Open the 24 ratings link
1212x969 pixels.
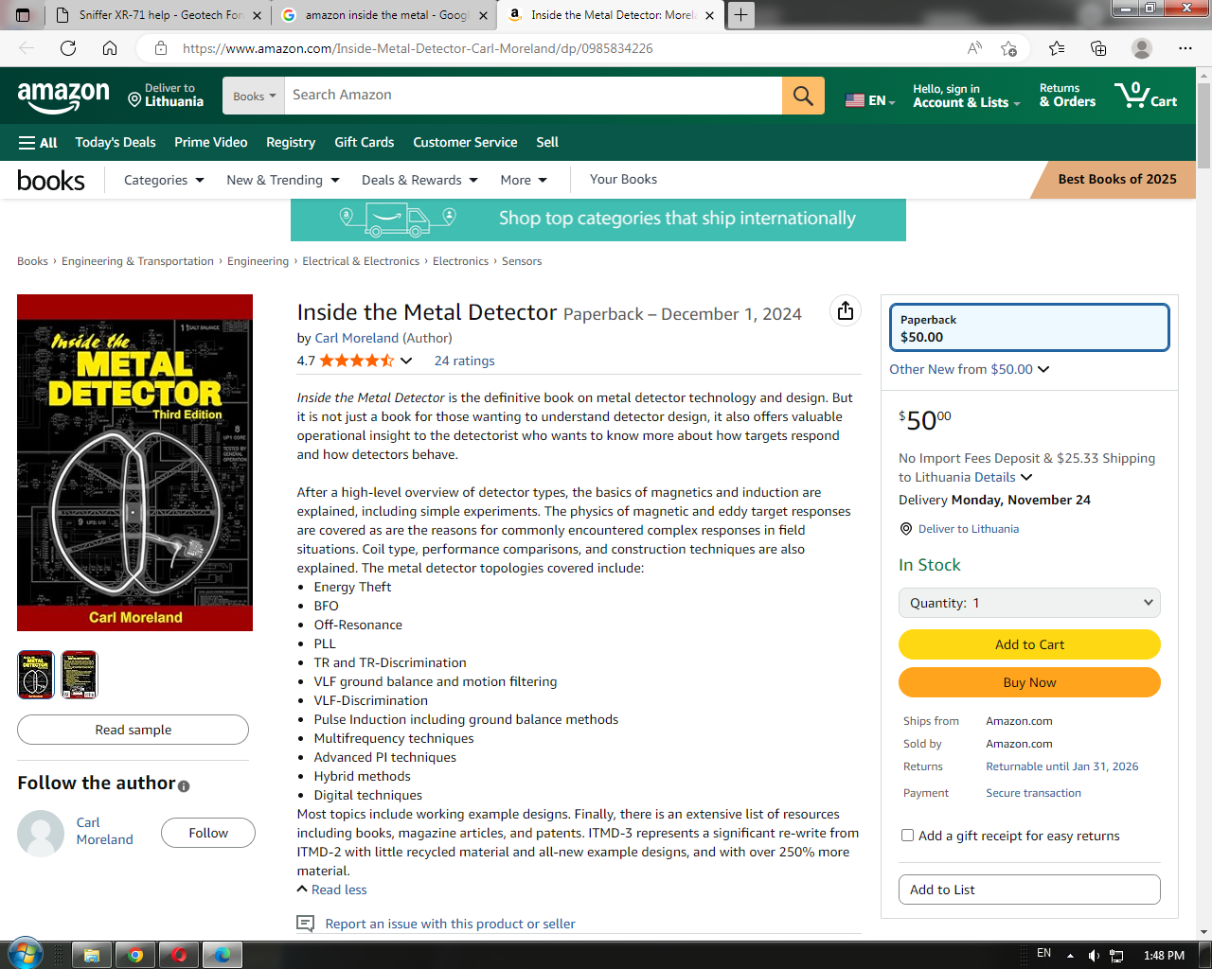click(464, 361)
